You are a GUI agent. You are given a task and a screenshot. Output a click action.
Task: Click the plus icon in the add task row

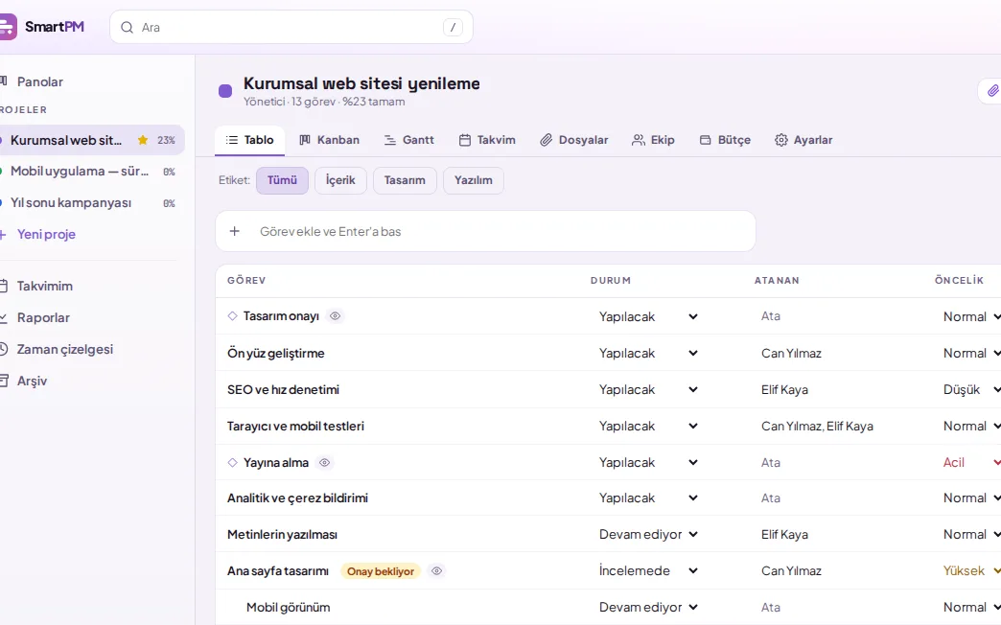(234, 231)
